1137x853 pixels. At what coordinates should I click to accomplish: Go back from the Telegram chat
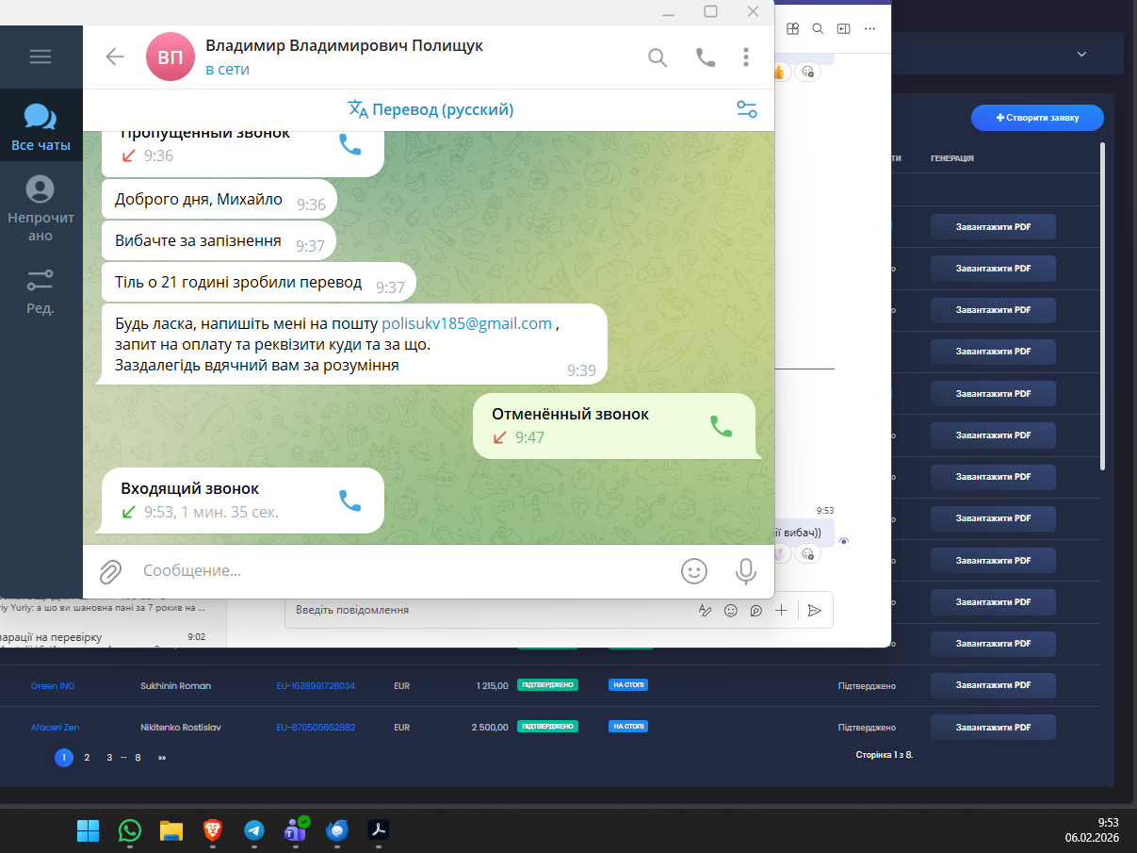[115, 57]
